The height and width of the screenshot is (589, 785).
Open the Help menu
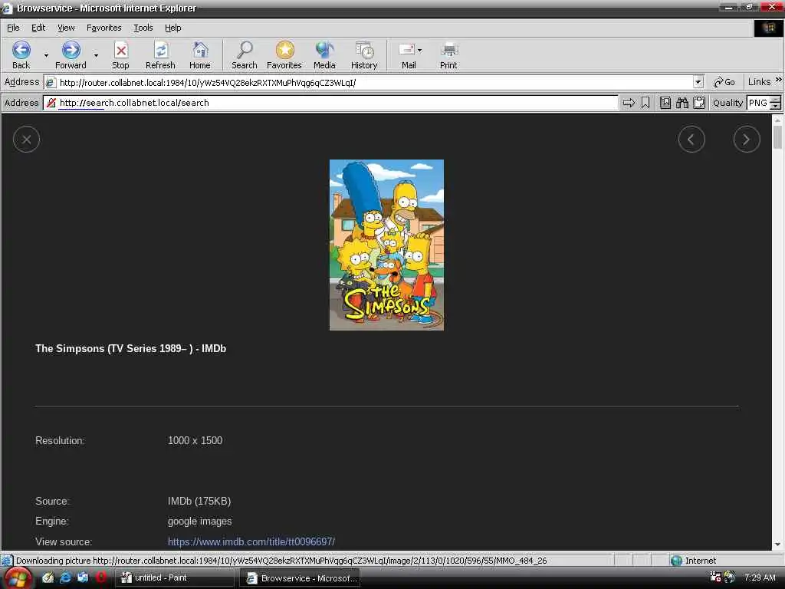tap(172, 28)
